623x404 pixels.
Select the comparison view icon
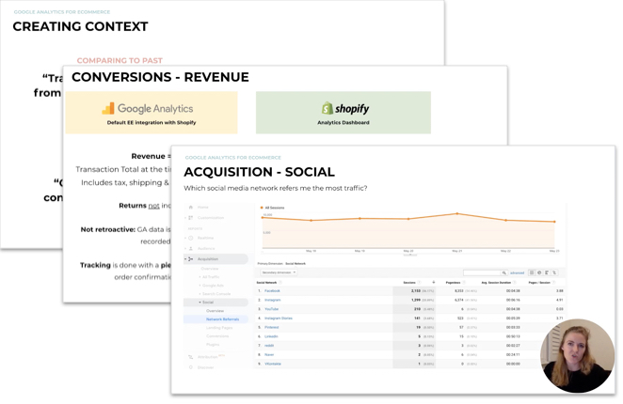(554, 272)
